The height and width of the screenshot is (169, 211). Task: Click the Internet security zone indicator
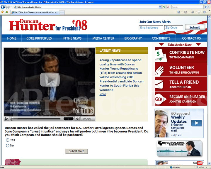(x=175, y=167)
